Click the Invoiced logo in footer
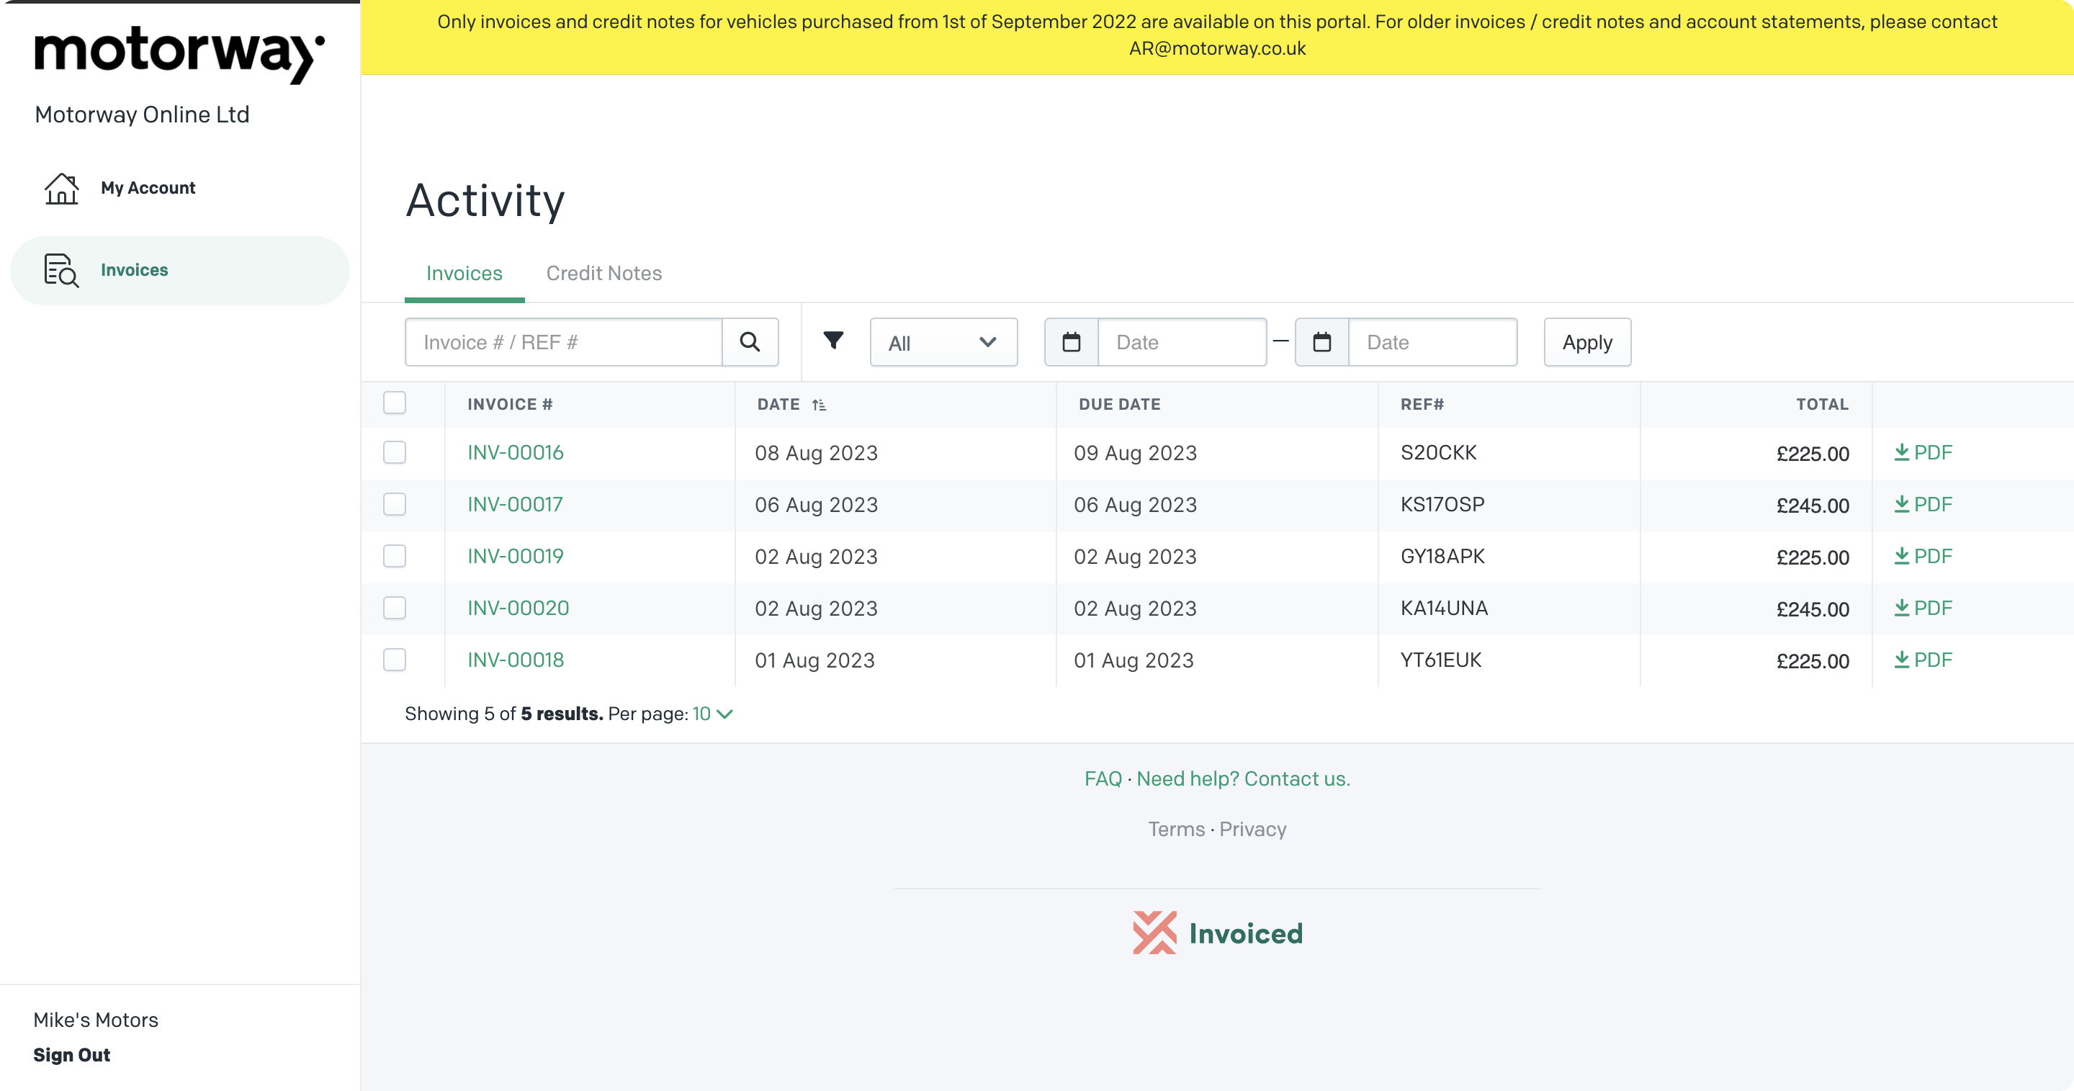Viewport: 2074px width, 1091px height. point(1217,933)
